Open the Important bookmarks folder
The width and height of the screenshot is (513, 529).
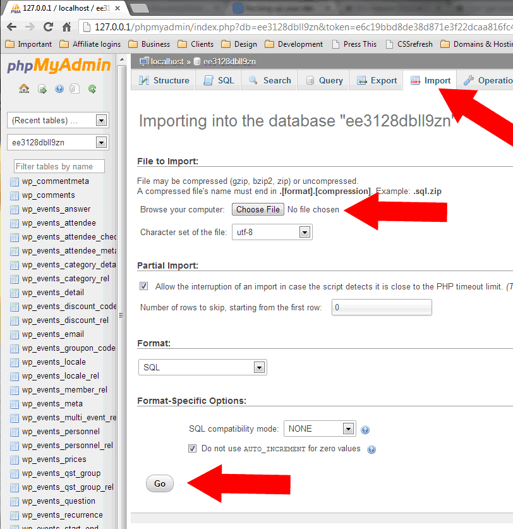pyautogui.click(x=28, y=44)
